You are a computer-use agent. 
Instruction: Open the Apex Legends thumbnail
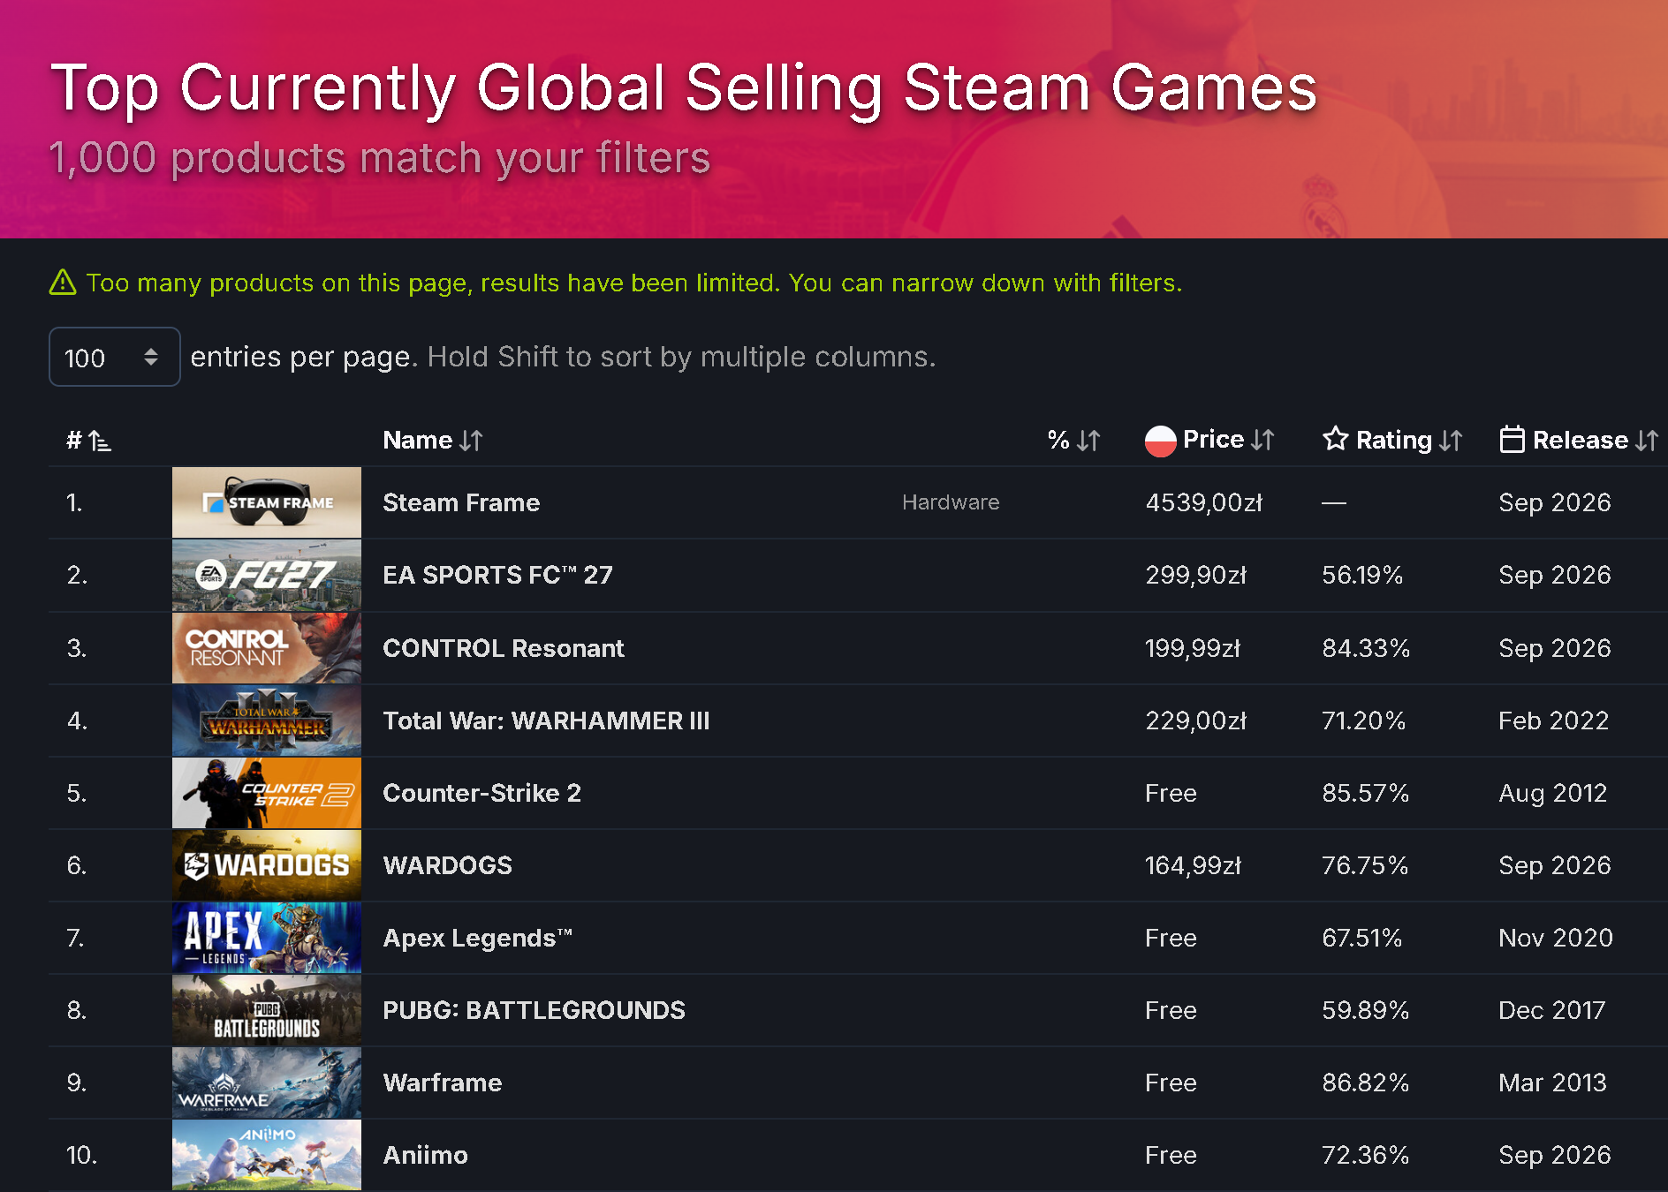tap(267, 938)
